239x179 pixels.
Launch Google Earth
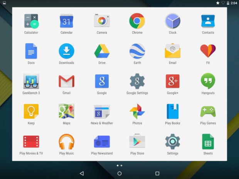point(137,51)
